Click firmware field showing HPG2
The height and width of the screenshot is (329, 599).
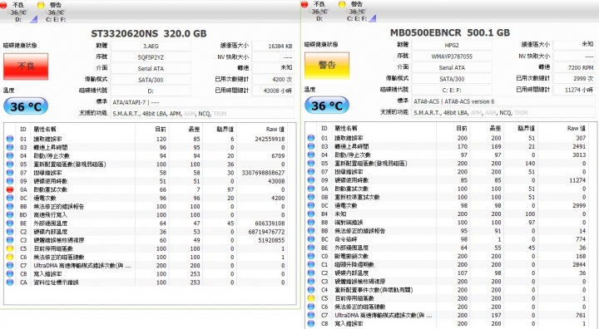pyautogui.click(x=452, y=45)
